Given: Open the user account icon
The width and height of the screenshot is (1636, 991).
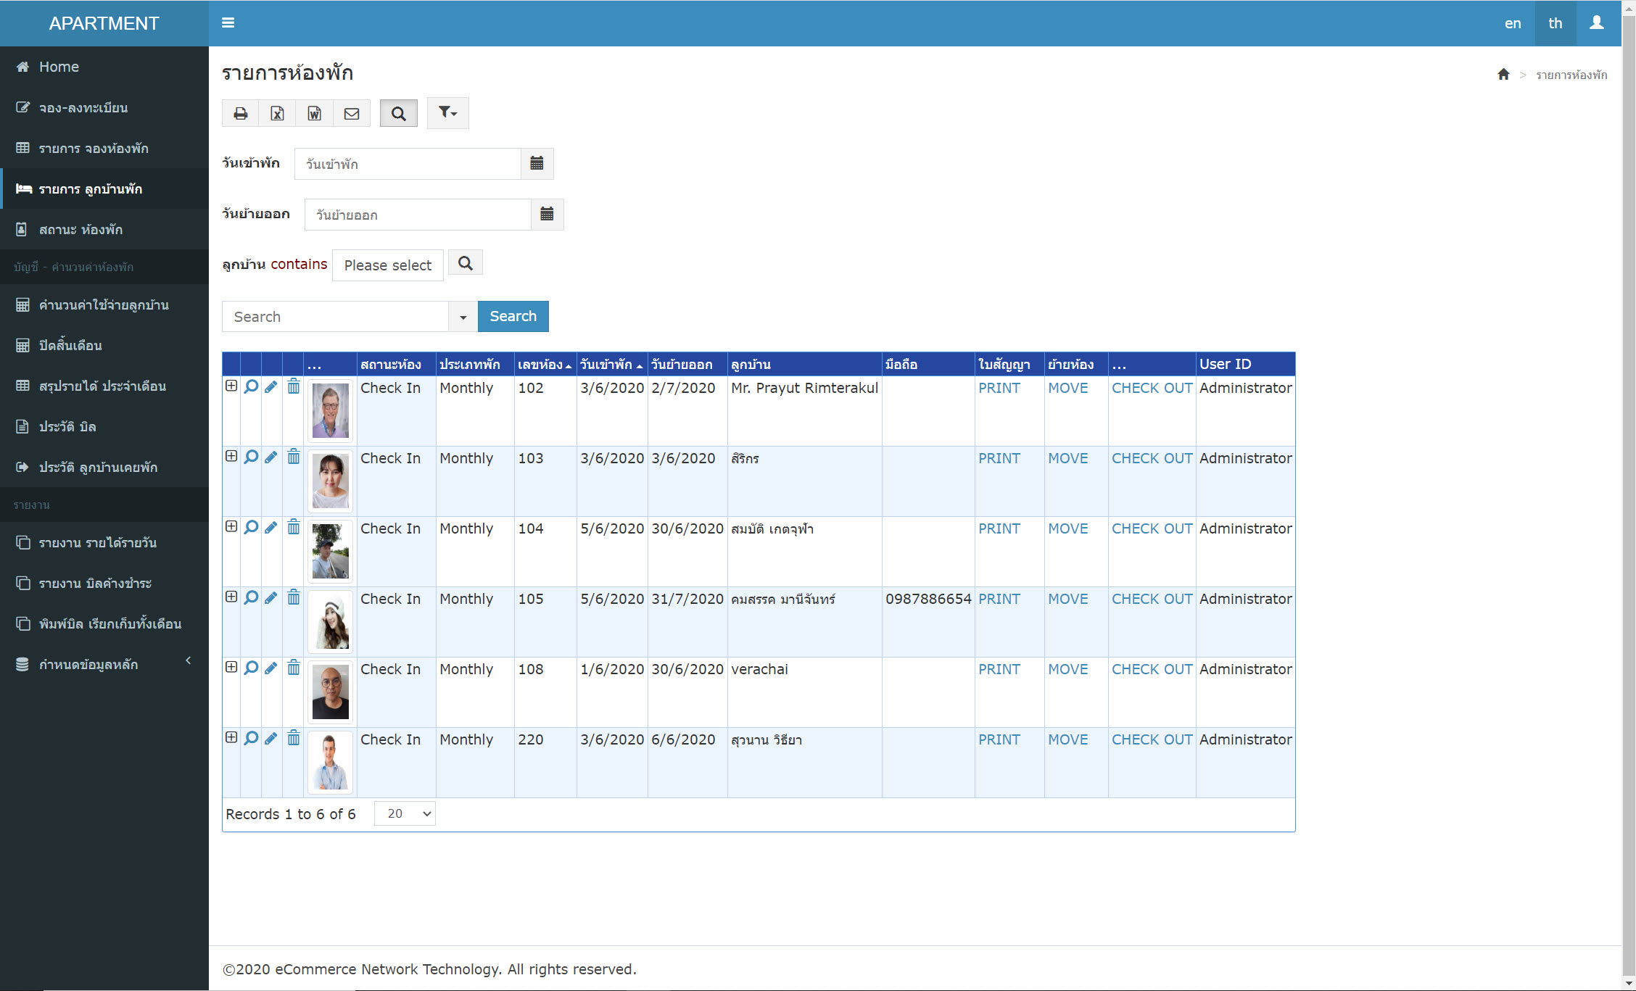Looking at the screenshot, I should coord(1596,23).
